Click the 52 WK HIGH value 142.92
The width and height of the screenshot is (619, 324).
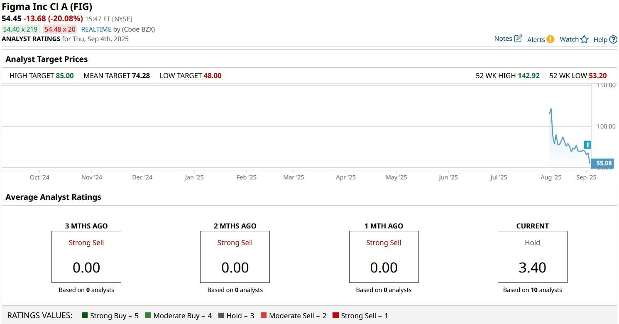pos(529,76)
